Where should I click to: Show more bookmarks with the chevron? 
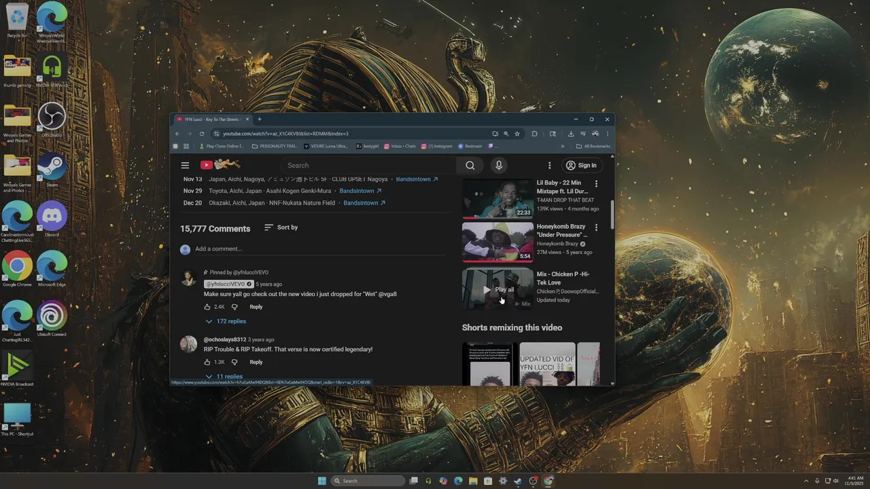[x=562, y=146]
